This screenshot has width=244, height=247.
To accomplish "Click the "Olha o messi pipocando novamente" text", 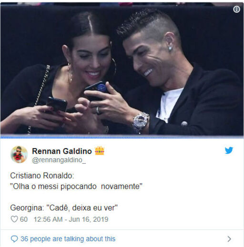I will (76, 186).
